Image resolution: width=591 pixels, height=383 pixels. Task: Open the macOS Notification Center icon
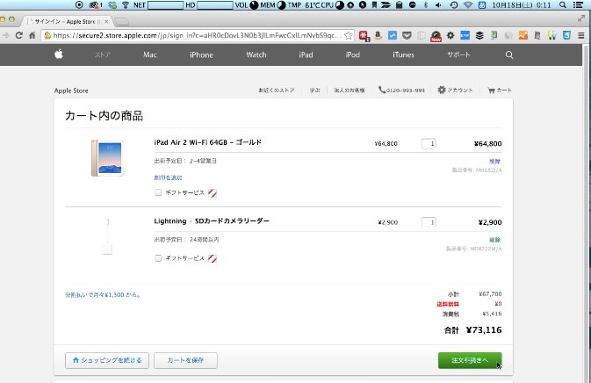(578, 5)
